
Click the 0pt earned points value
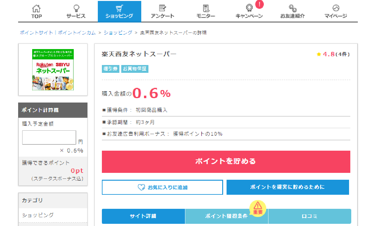(x=77, y=171)
